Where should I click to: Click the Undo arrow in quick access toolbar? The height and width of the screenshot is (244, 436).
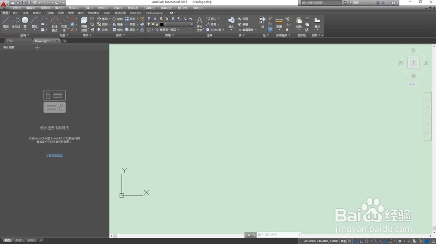point(40,3)
